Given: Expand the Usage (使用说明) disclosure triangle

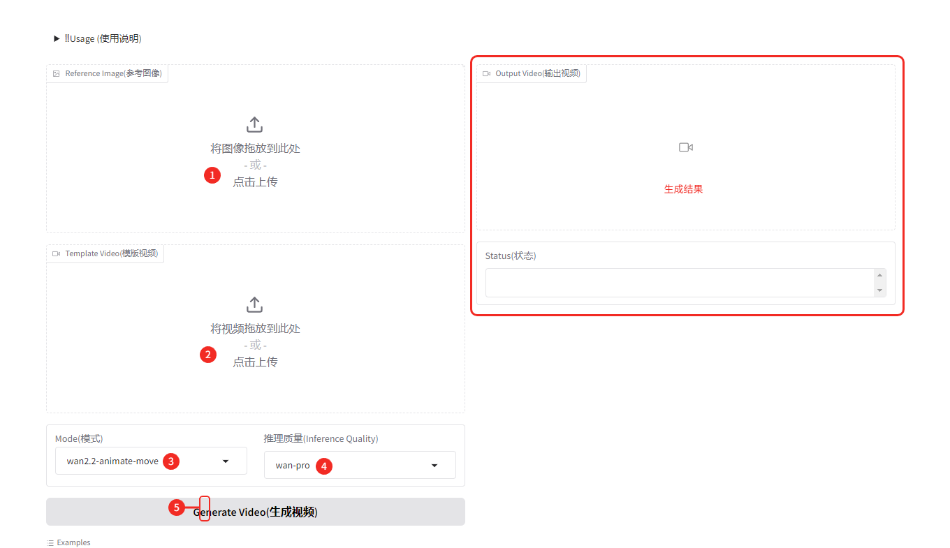Looking at the screenshot, I should [57, 39].
